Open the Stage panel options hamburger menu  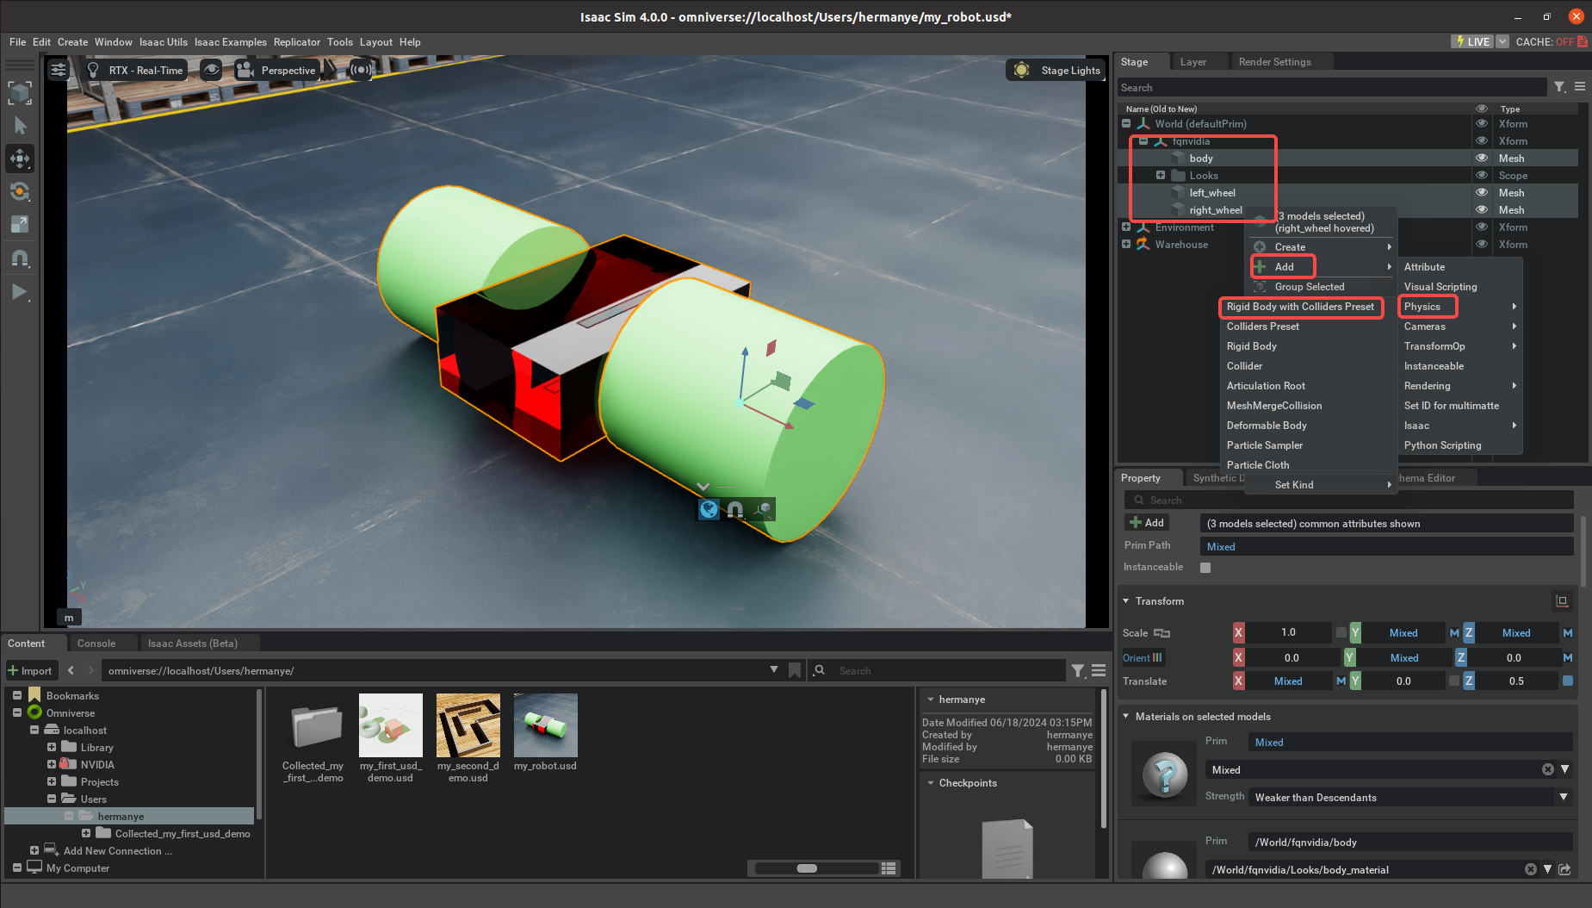pyautogui.click(x=1580, y=87)
